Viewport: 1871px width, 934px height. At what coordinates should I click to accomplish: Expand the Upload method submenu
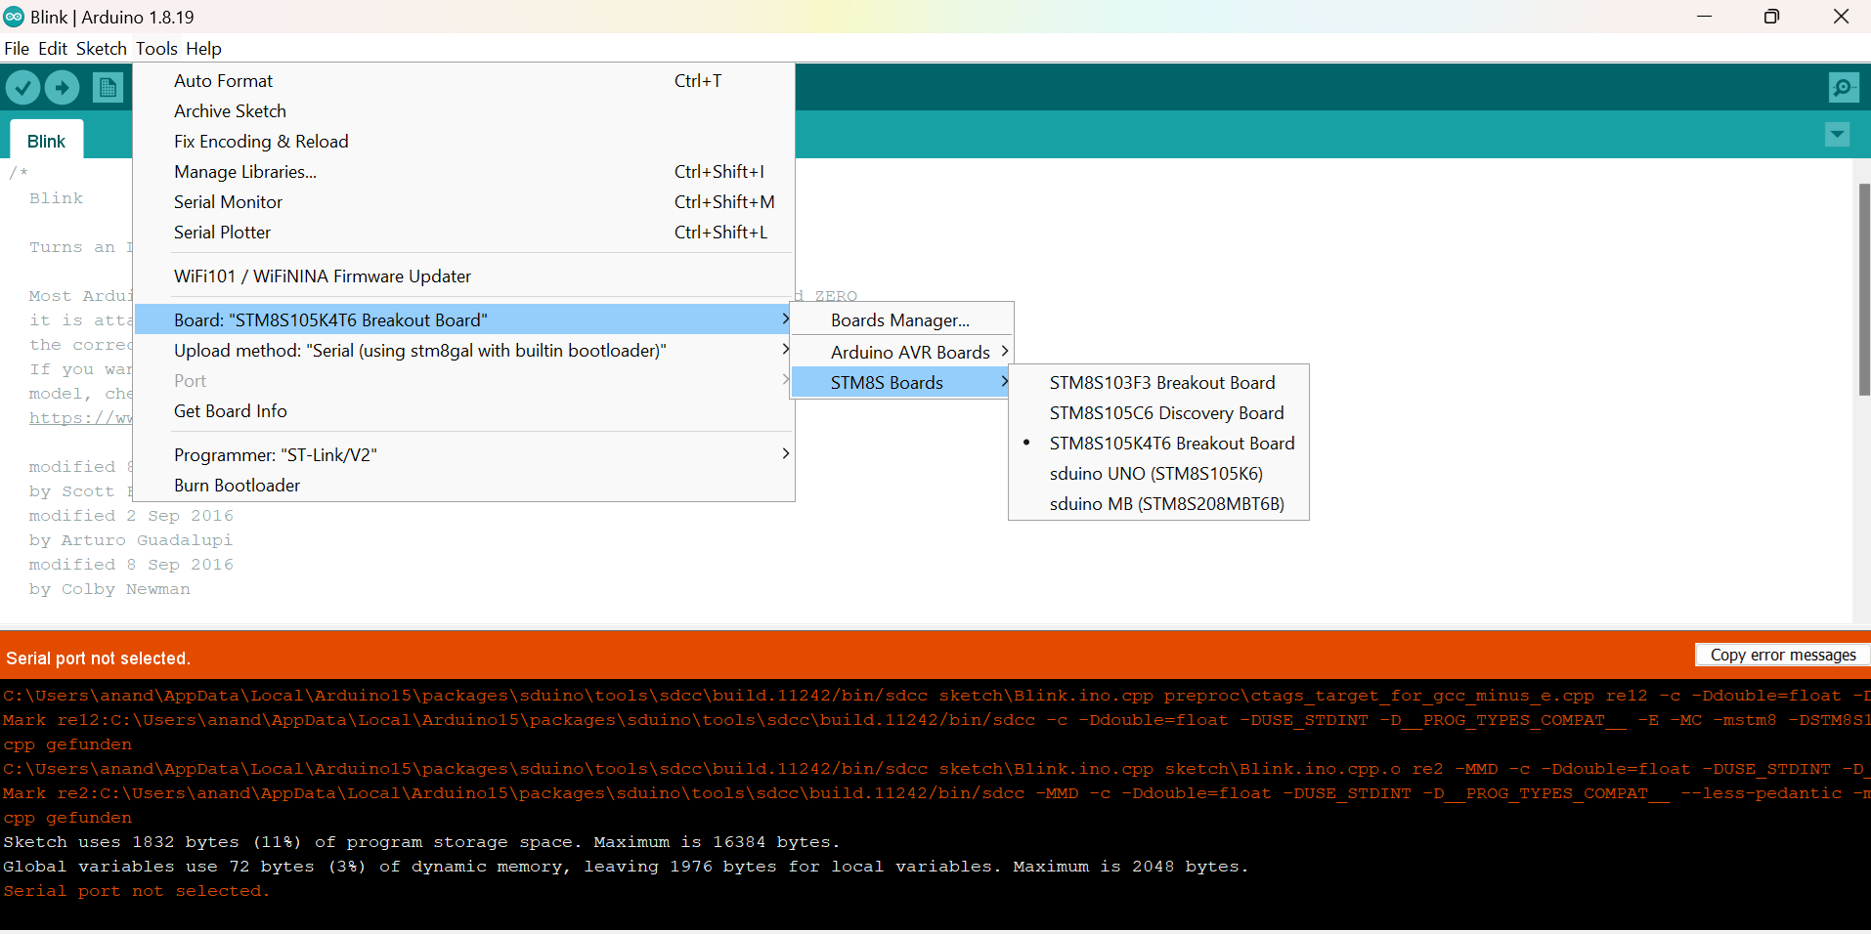point(463,351)
